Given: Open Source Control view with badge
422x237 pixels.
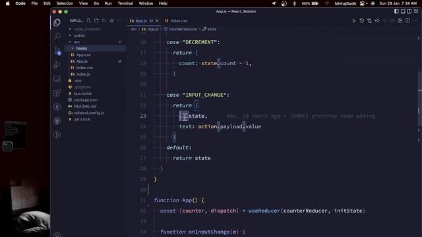Looking at the screenshot, I should [57, 51].
